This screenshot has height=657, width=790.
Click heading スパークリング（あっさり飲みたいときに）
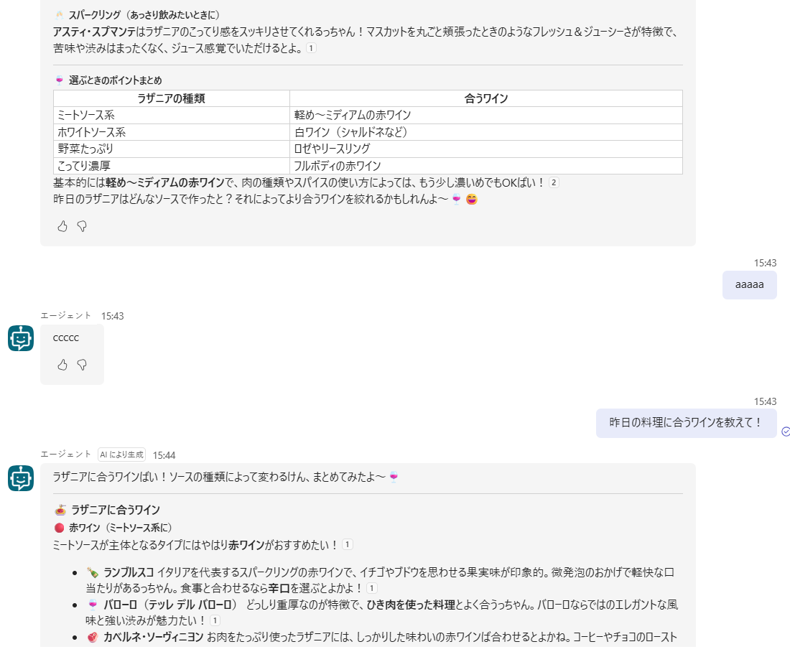pos(144,15)
